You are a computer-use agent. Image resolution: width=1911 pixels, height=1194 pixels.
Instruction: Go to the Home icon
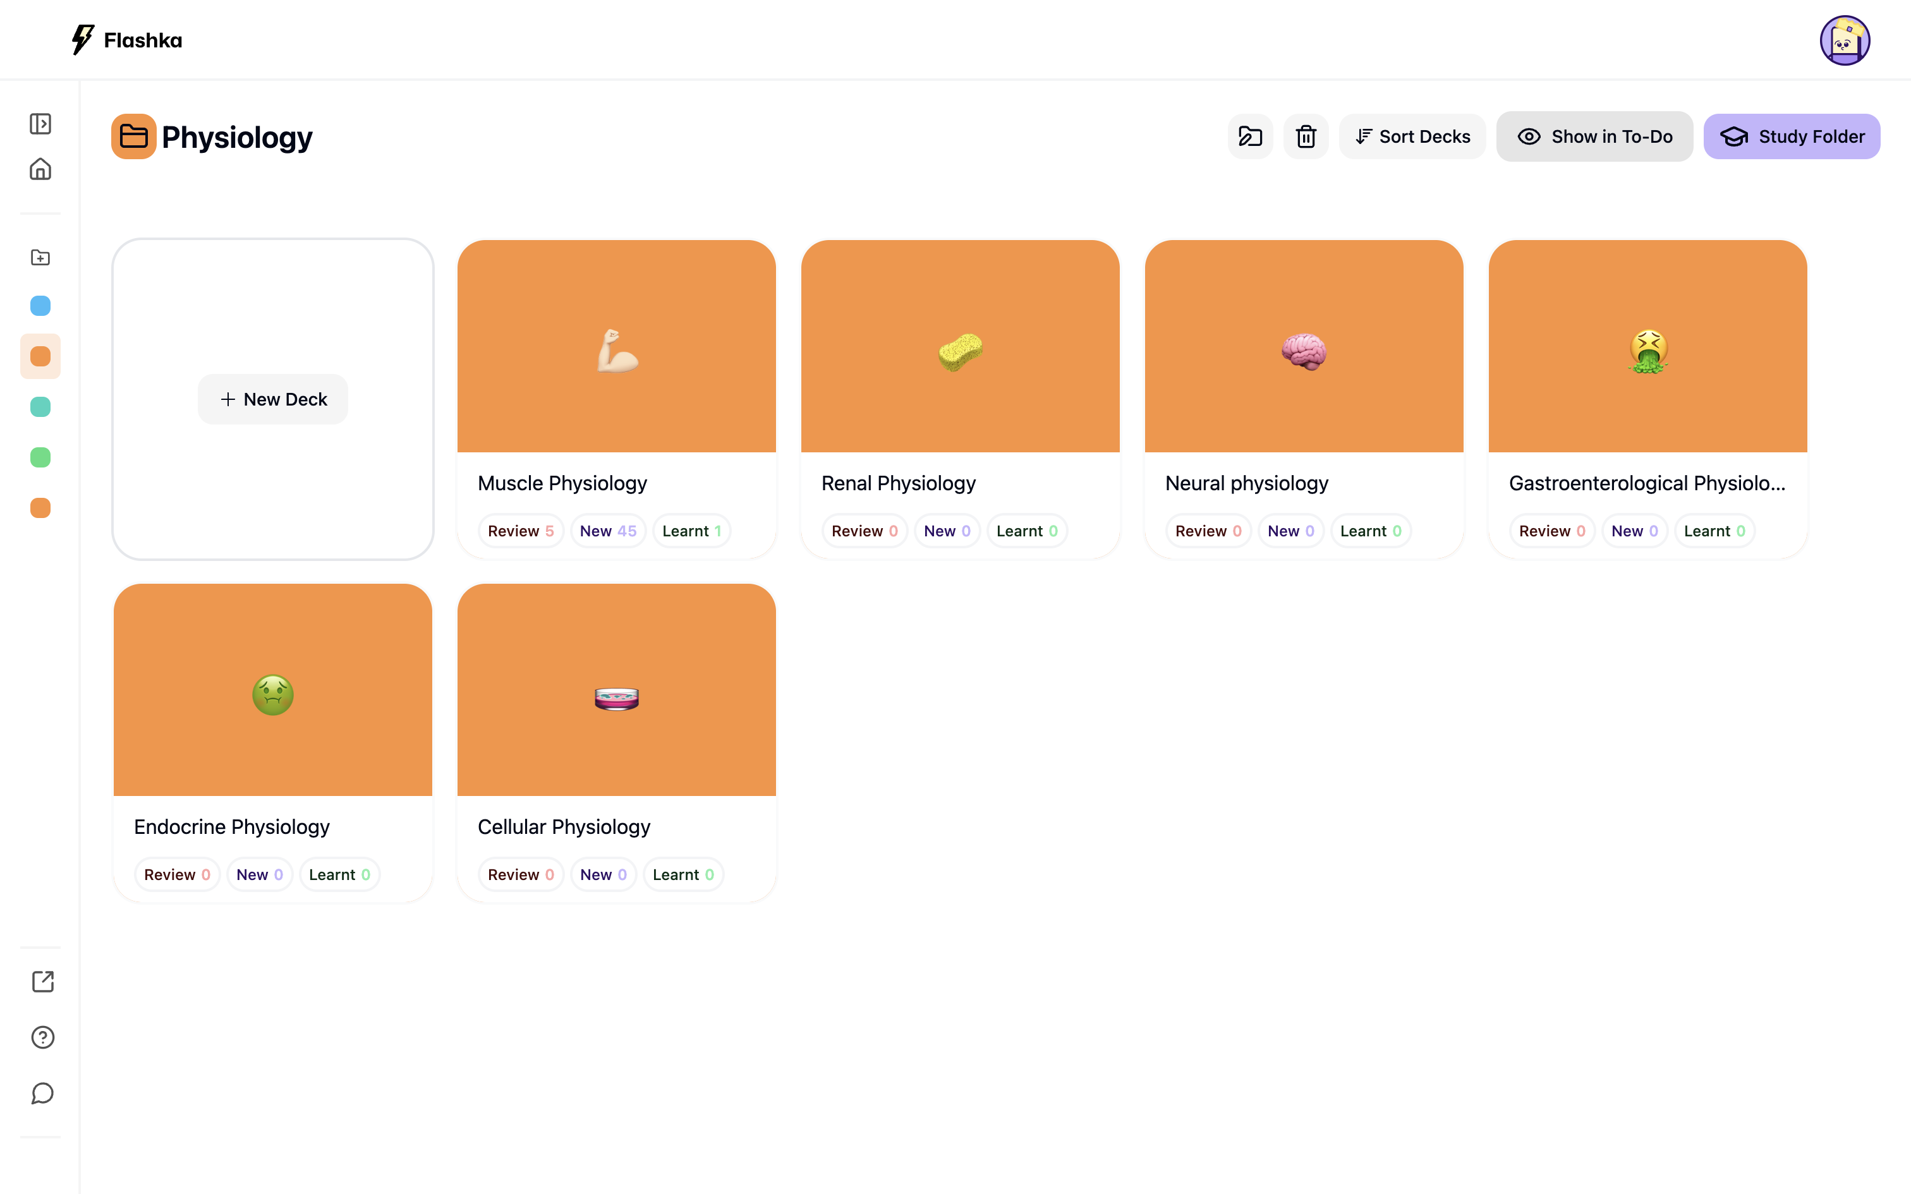[40, 169]
